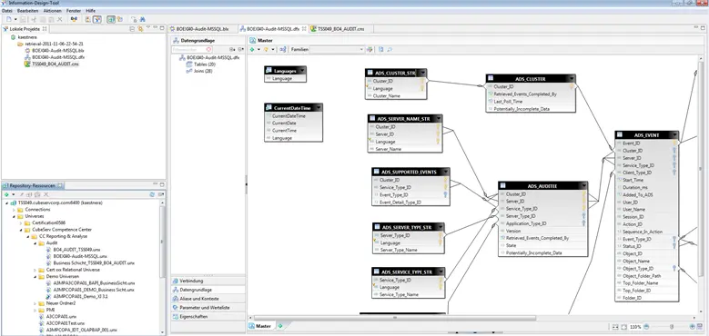Expand the Neuer Ordner2 folder
This screenshot has height=336, width=709.
point(35,303)
